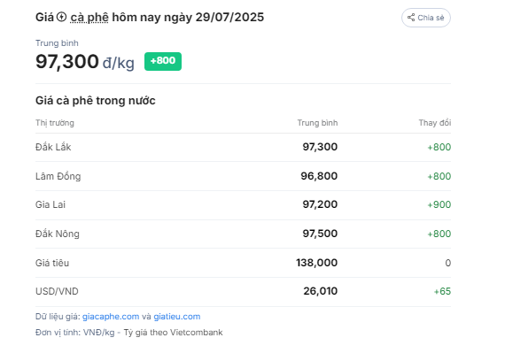Click the Thay đổi column header
The height and width of the screenshot is (353, 505).
(434, 123)
